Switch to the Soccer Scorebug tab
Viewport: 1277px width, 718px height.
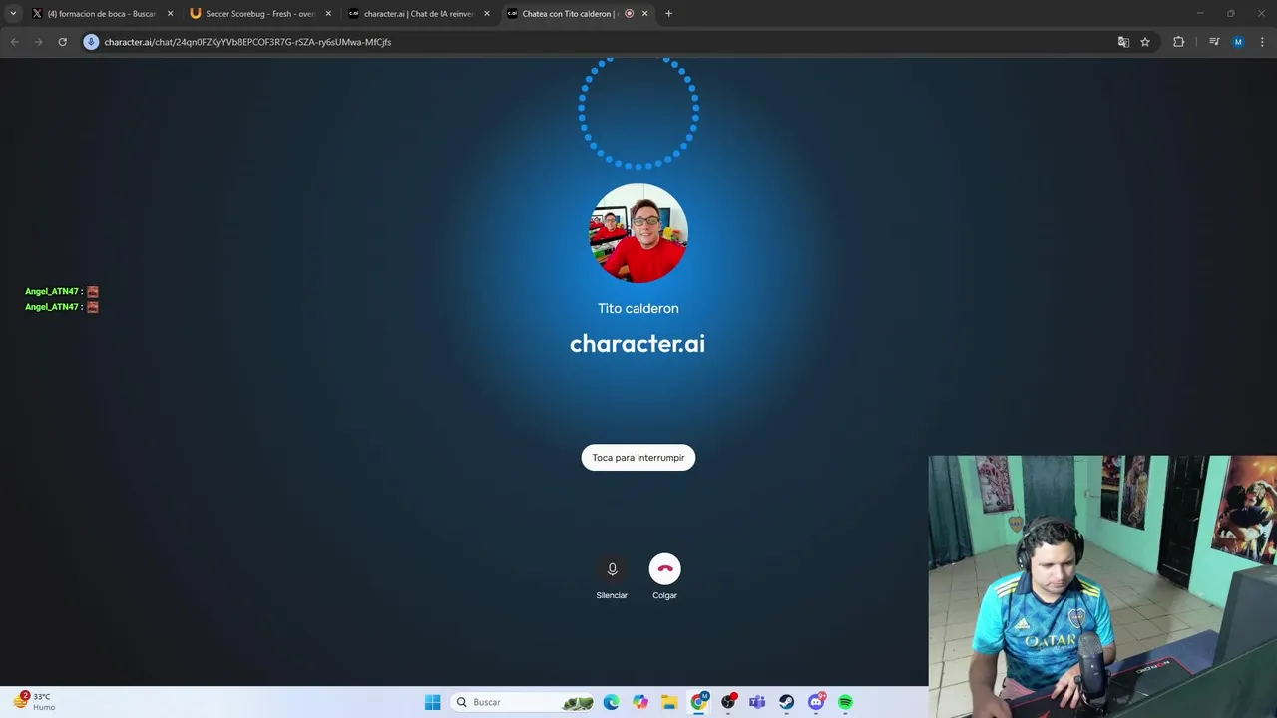coord(259,14)
